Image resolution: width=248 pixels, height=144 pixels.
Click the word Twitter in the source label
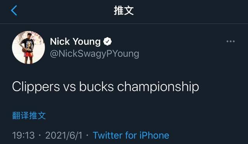coord(108,135)
